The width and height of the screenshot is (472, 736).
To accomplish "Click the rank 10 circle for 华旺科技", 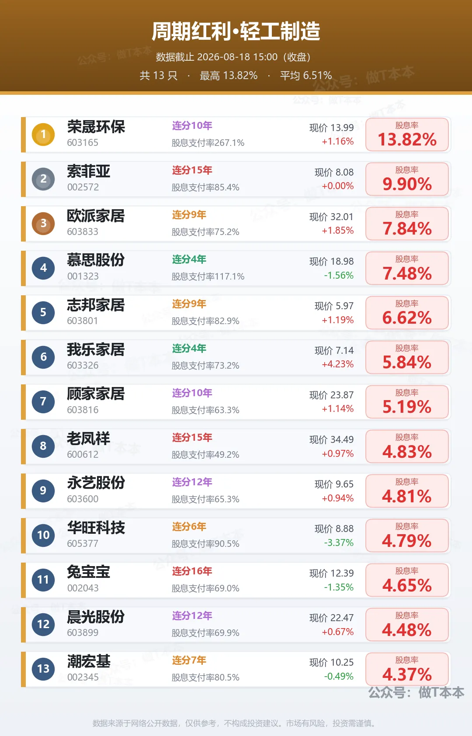I will 43,536.
